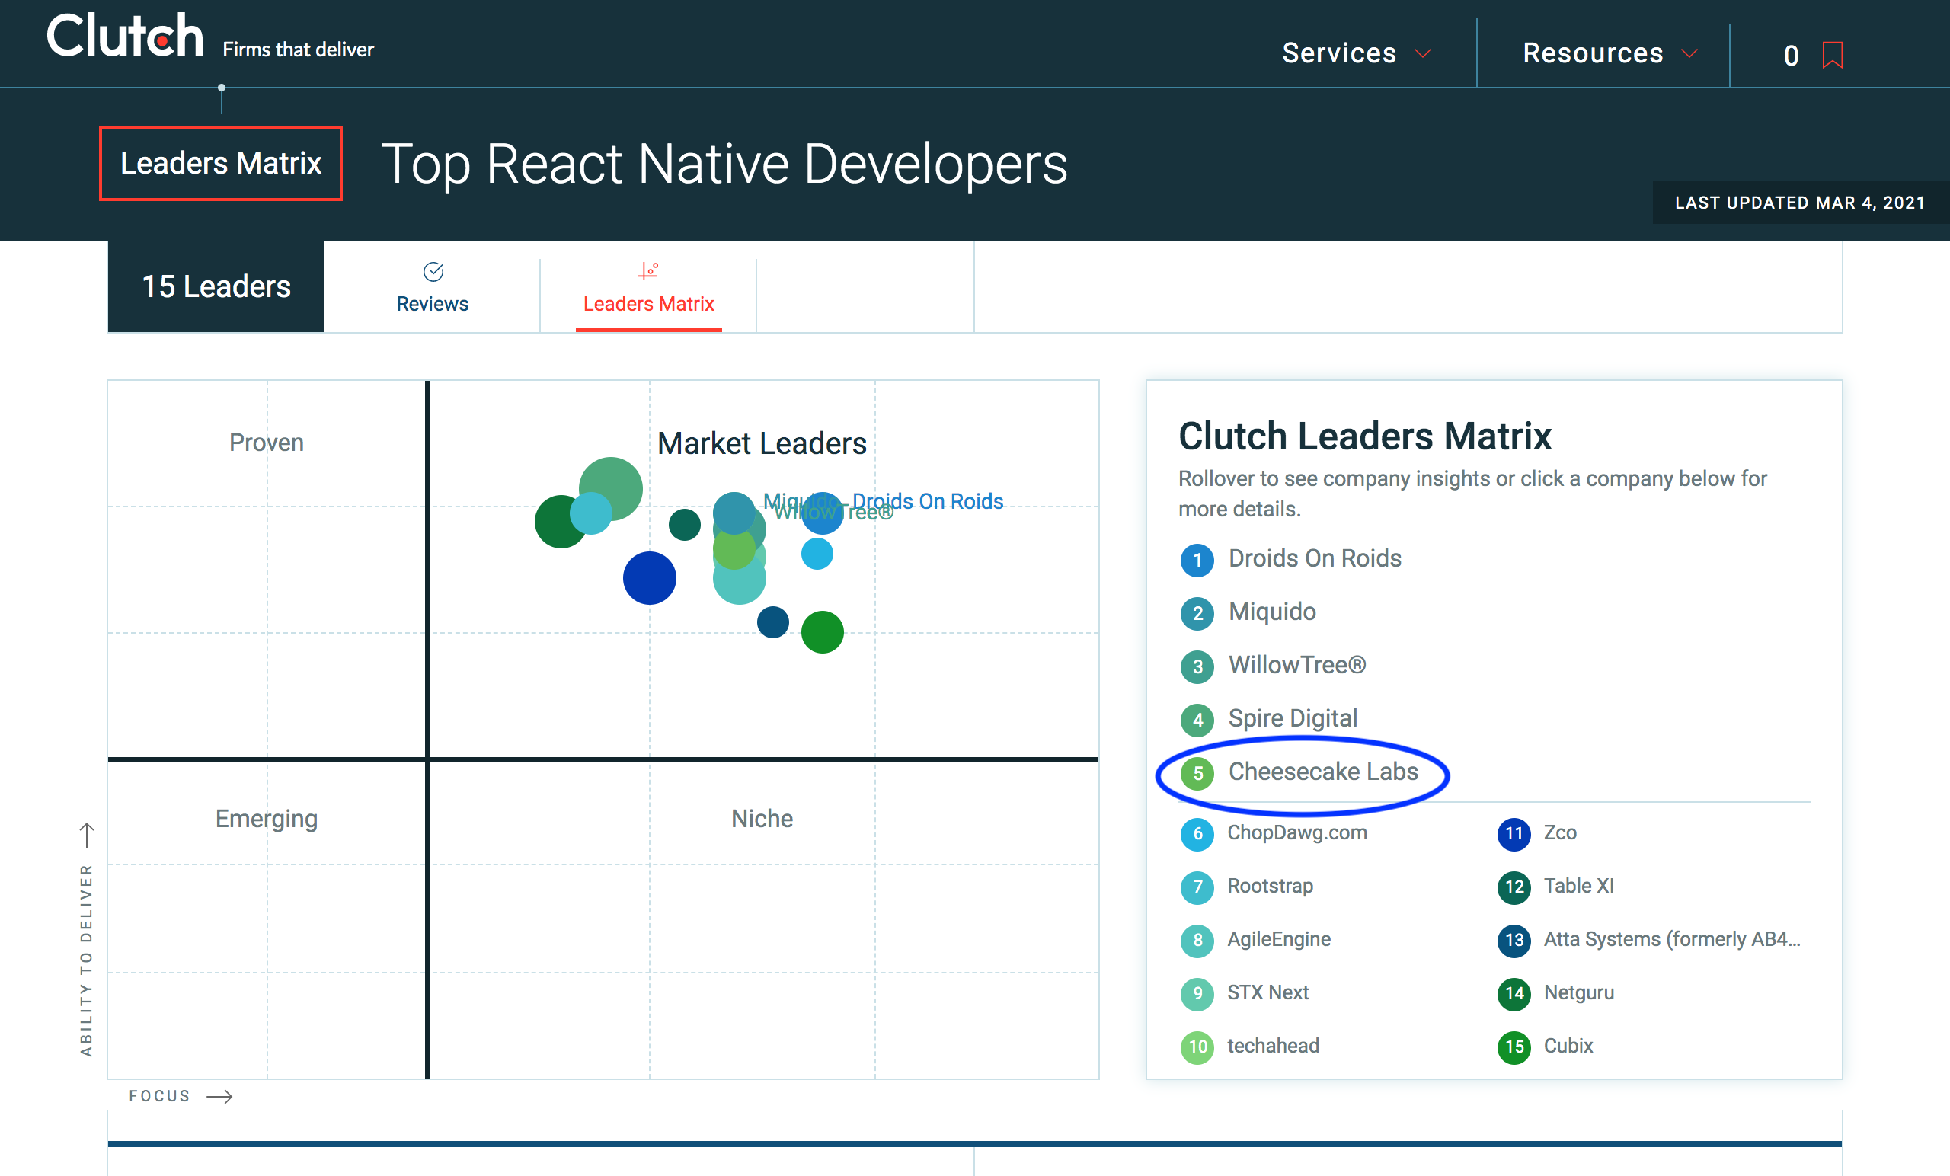Select techahead in the list
This screenshot has width=1950, height=1176.
[x=1273, y=1046]
